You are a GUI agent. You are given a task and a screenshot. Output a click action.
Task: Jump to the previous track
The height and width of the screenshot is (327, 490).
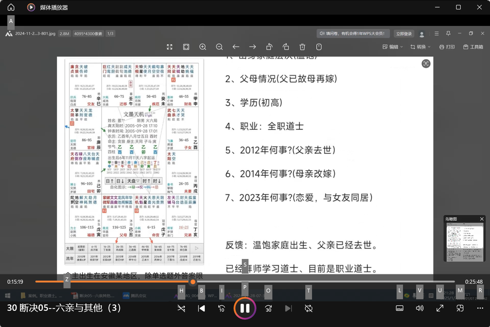(x=201, y=308)
